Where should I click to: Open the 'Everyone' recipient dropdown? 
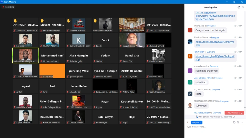(x=197, y=122)
